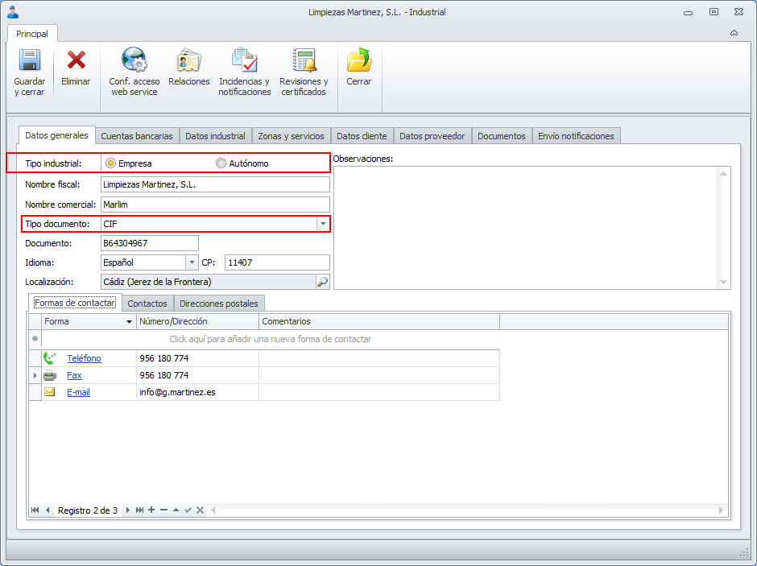
Task: Click the info@g.martinez.es cell
Action: pos(197,392)
